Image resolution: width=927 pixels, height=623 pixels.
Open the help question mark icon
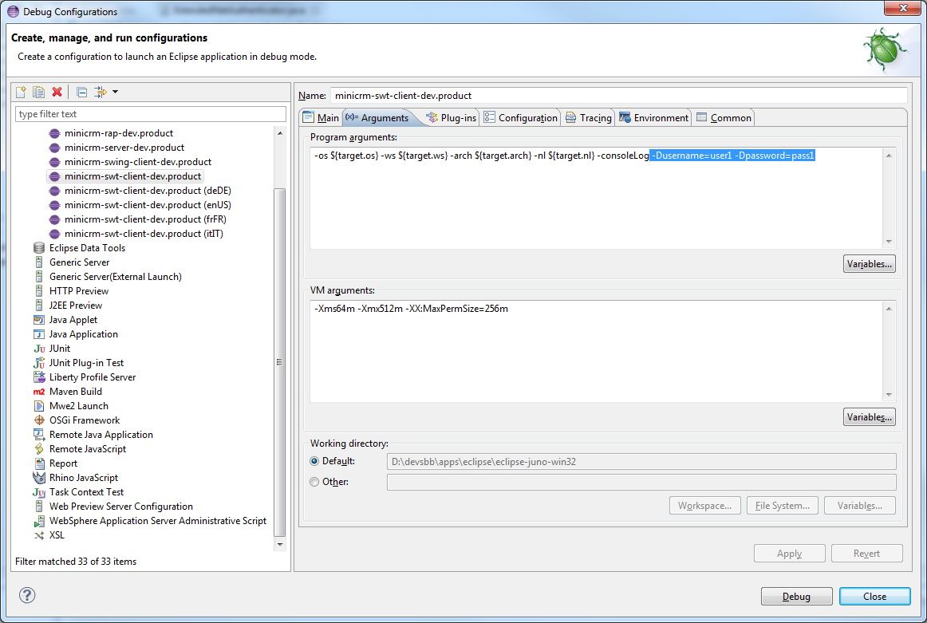coord(27,595)
